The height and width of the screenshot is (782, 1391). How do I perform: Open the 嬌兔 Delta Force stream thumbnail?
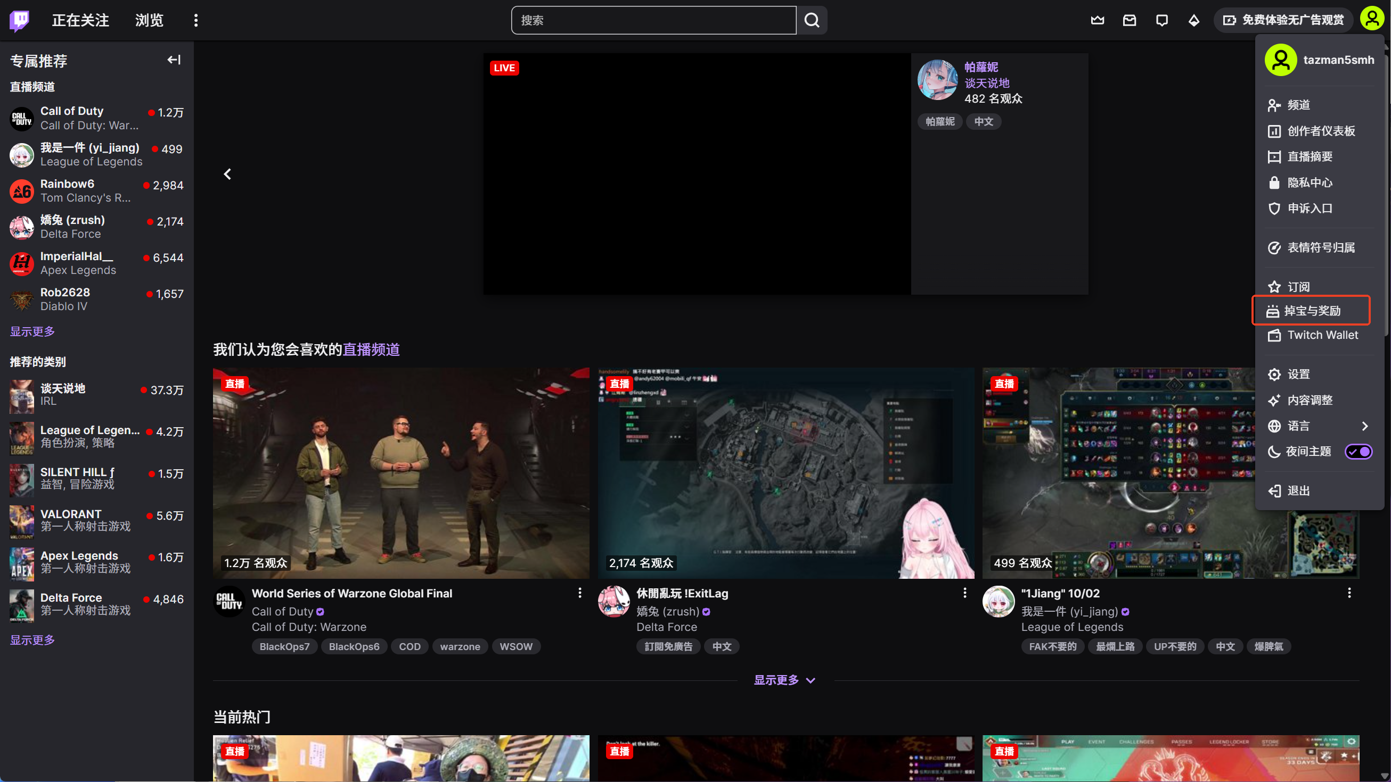coord(785,473)
